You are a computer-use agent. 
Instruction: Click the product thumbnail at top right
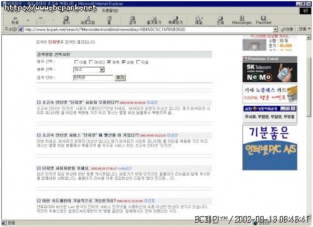coord(254,45)
